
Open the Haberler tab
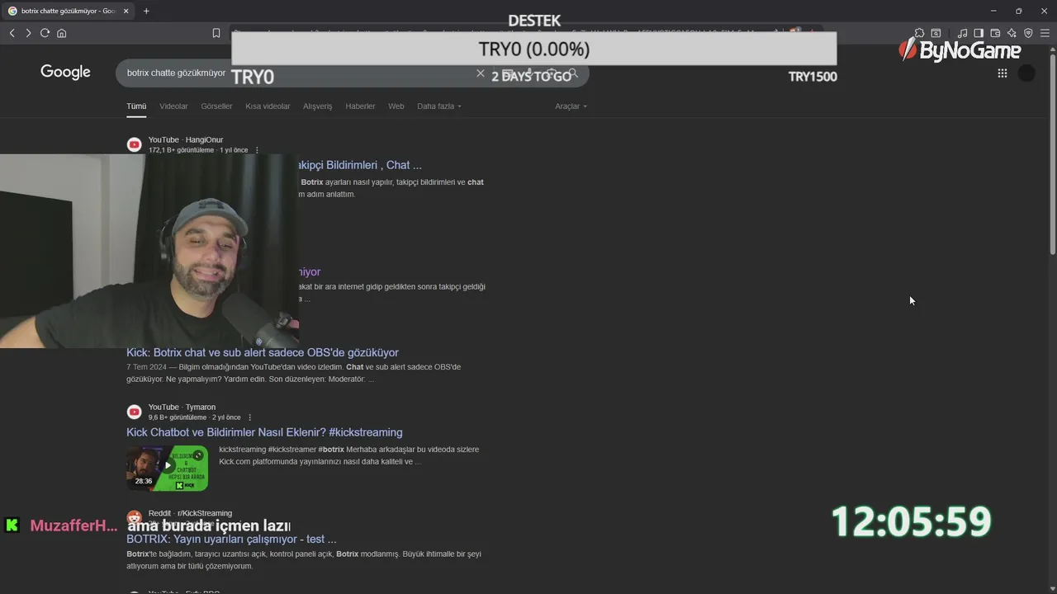tap(360, 106)
